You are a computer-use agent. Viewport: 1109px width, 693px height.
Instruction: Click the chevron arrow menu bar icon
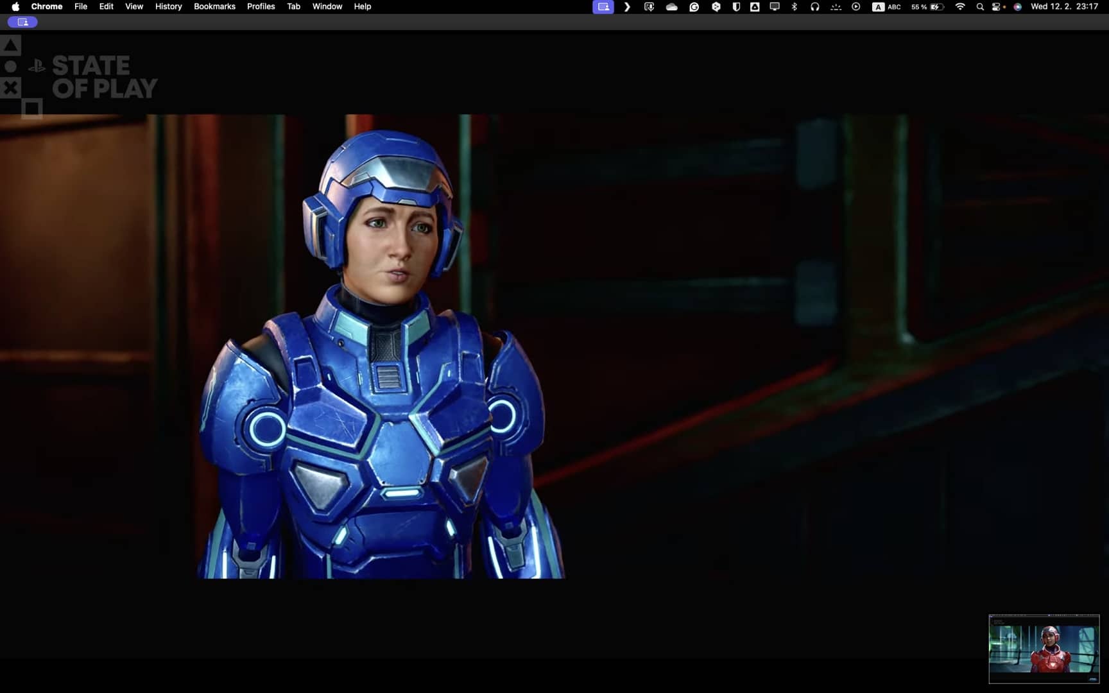pos(627,6)
